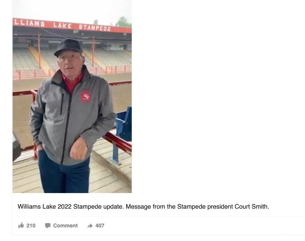305x241 pixels.
Task: Click the comment speech bubble icon
Action: coord(48,226)
